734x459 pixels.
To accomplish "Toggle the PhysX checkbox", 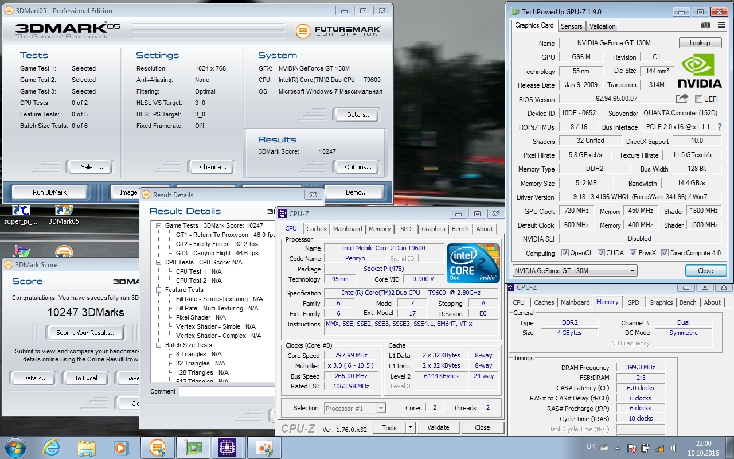I will tap(633, 253).
